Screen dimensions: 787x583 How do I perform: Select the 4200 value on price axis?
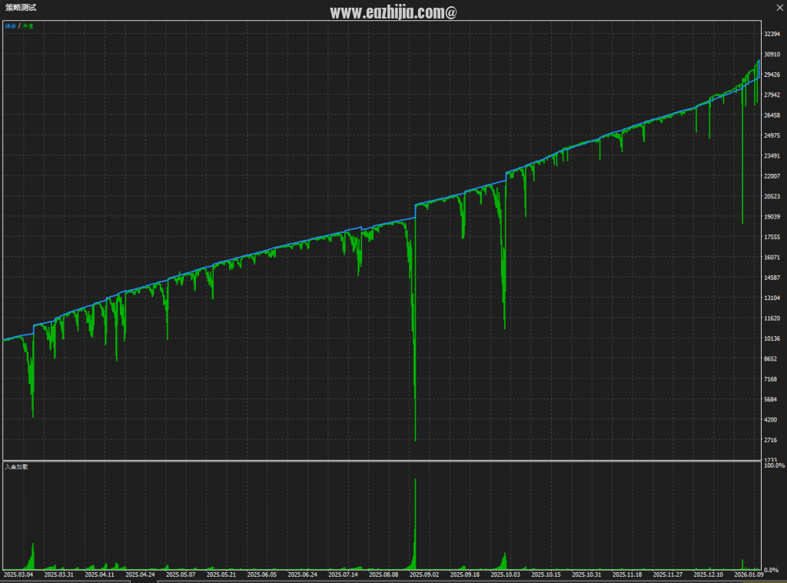770,420
